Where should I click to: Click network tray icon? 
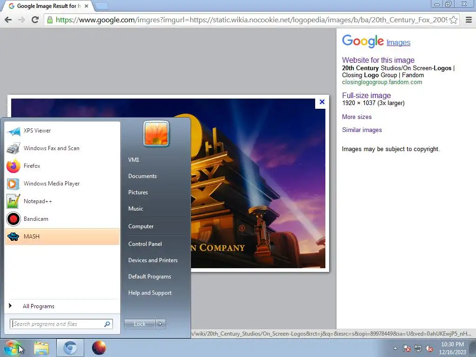point(418,348)
